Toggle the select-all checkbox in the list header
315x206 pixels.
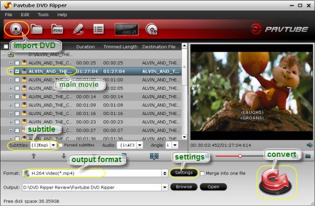point(6,47)
